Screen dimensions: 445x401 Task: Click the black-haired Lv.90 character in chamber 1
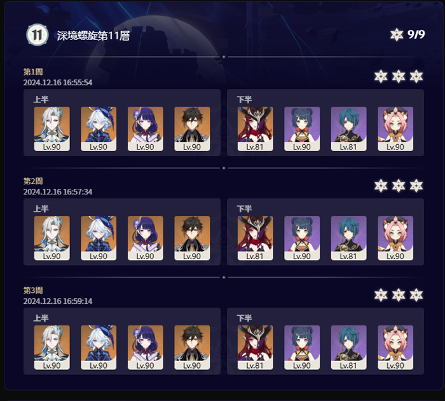(x=192, y=128)
